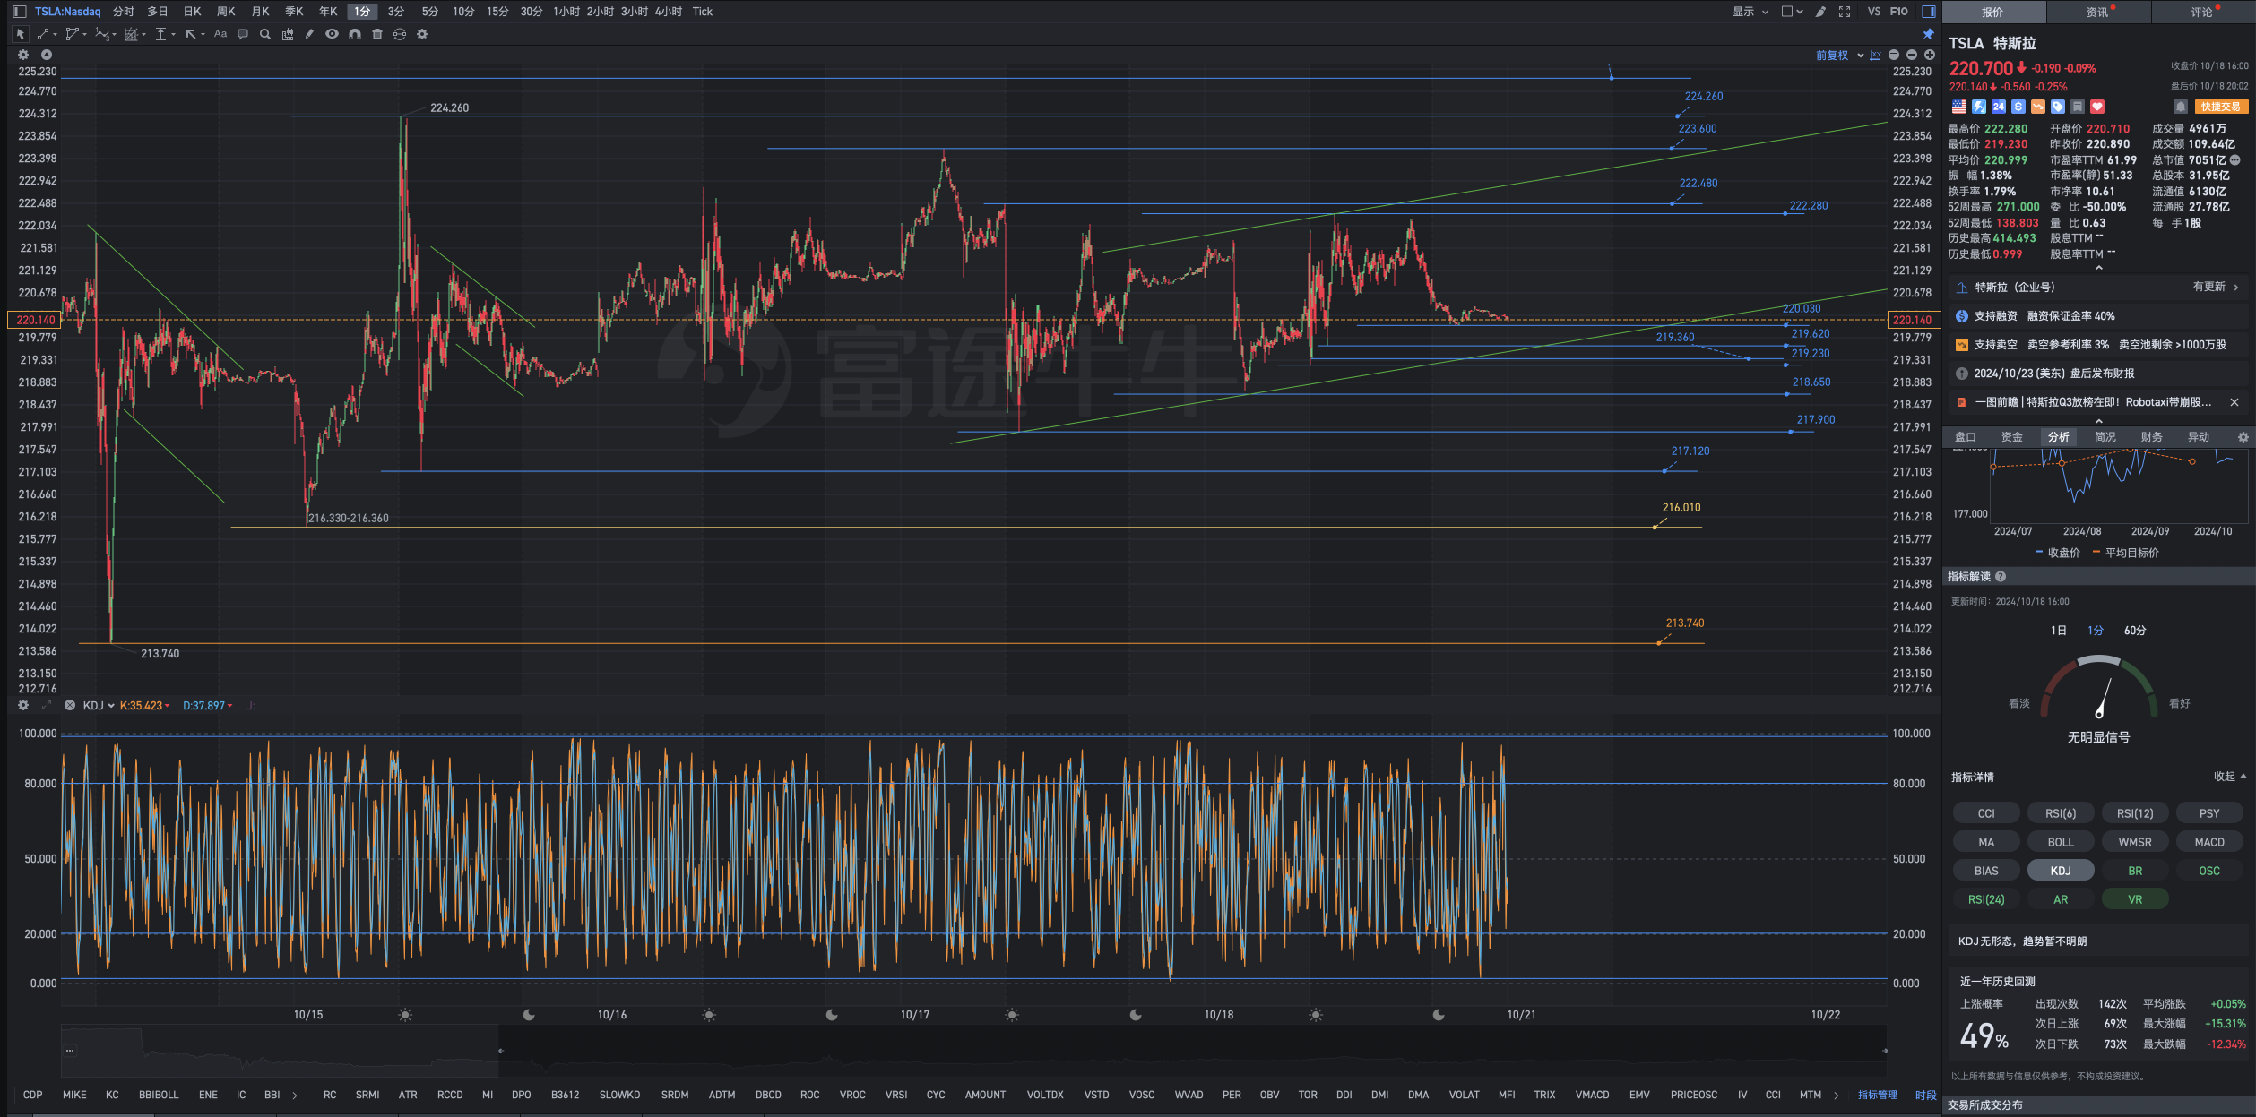This screenshot has width=2256, height=1117.
Task: Switch to the 3分 timeframe
Action: tap(395, 12)
